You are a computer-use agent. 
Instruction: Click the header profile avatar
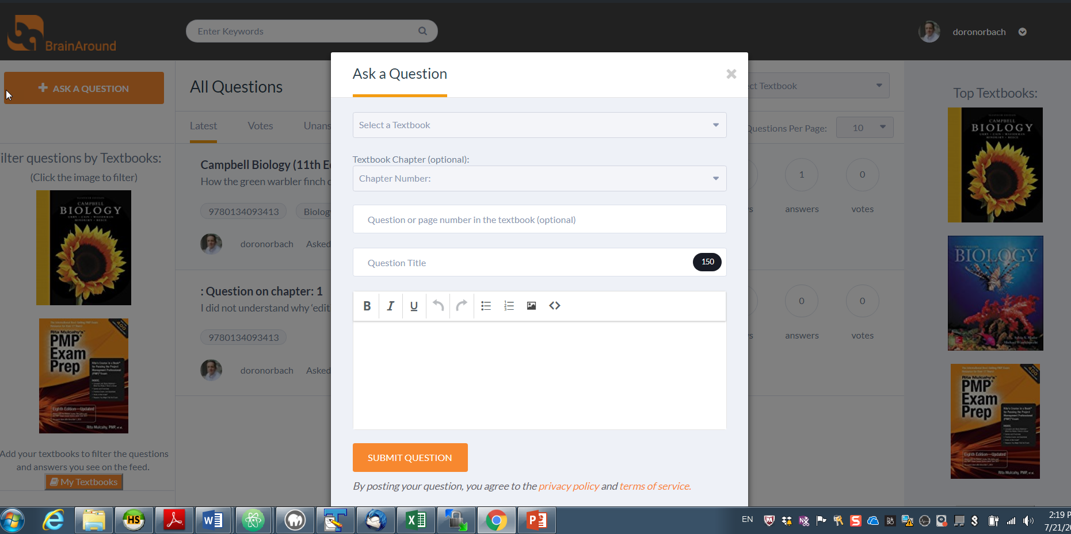tap(929, 32)
